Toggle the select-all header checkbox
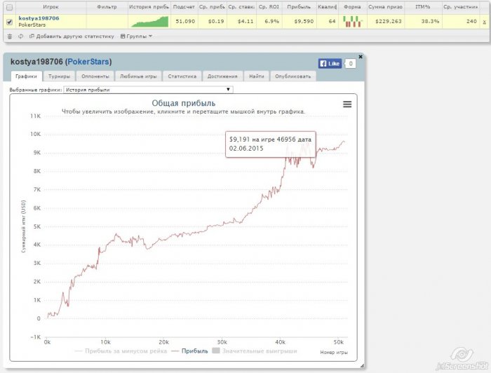Screen dimensions: 491x373 click(x=9, y=7)
